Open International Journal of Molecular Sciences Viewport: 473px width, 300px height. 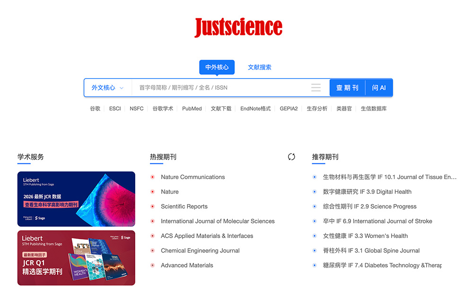[x=218, y=221]
